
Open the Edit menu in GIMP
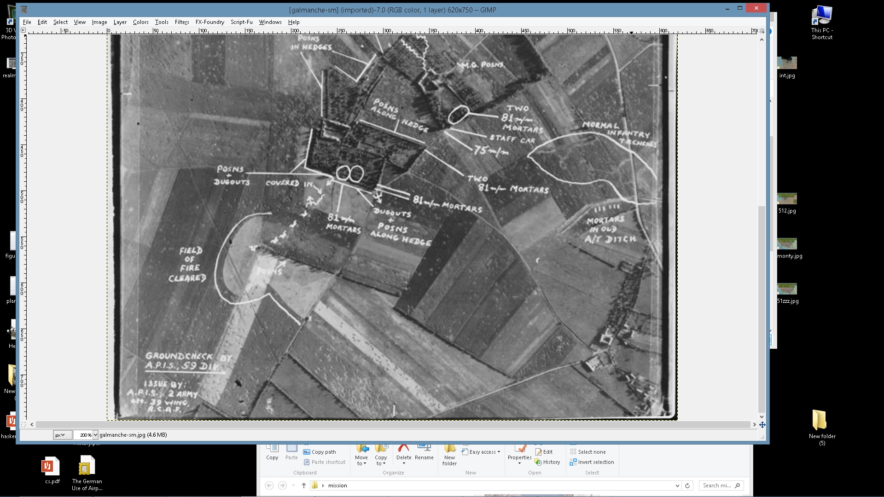pos(42,22)
